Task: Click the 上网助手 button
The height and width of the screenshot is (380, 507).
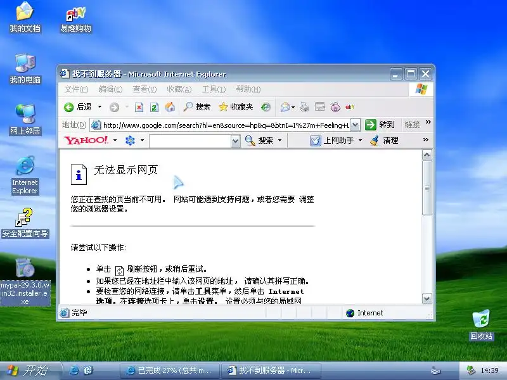Action: 331,141
